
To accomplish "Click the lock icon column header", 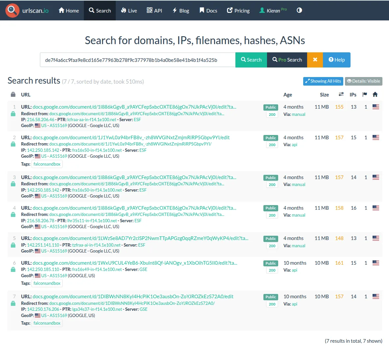I will pos(13,94).
